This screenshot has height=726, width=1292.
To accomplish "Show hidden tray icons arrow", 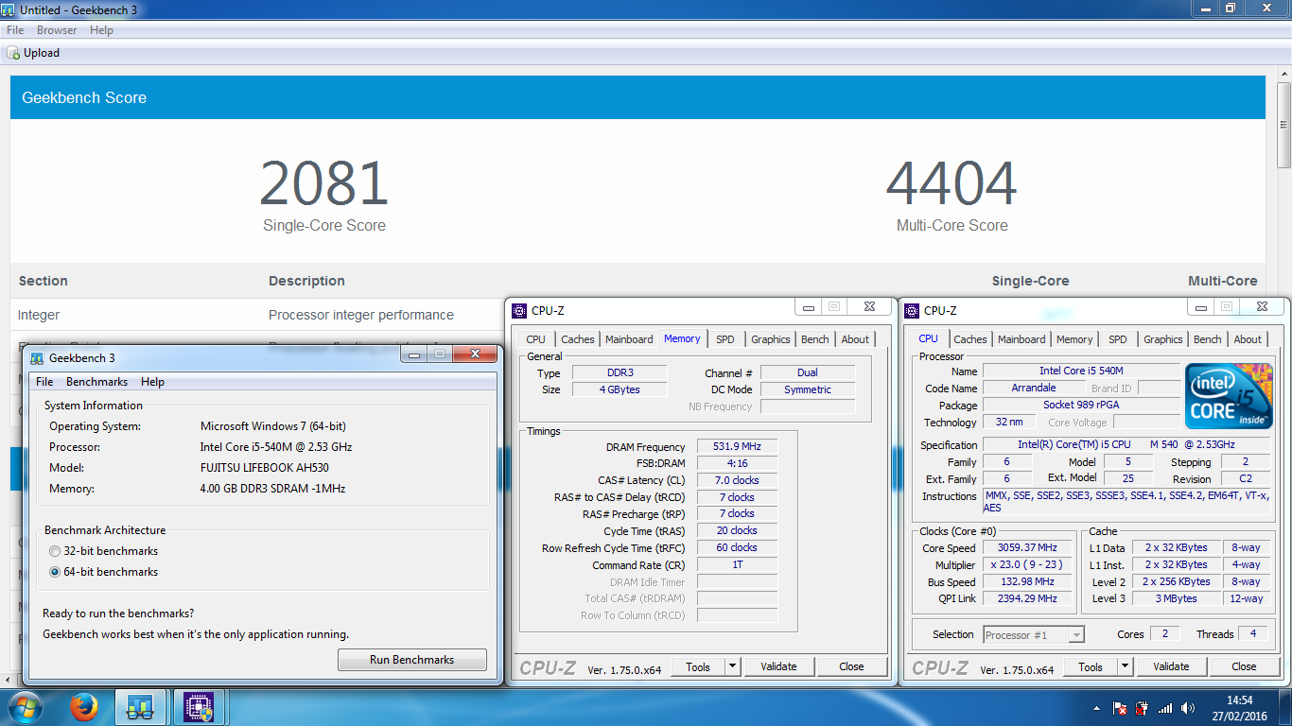I will tap(1096, 708).
